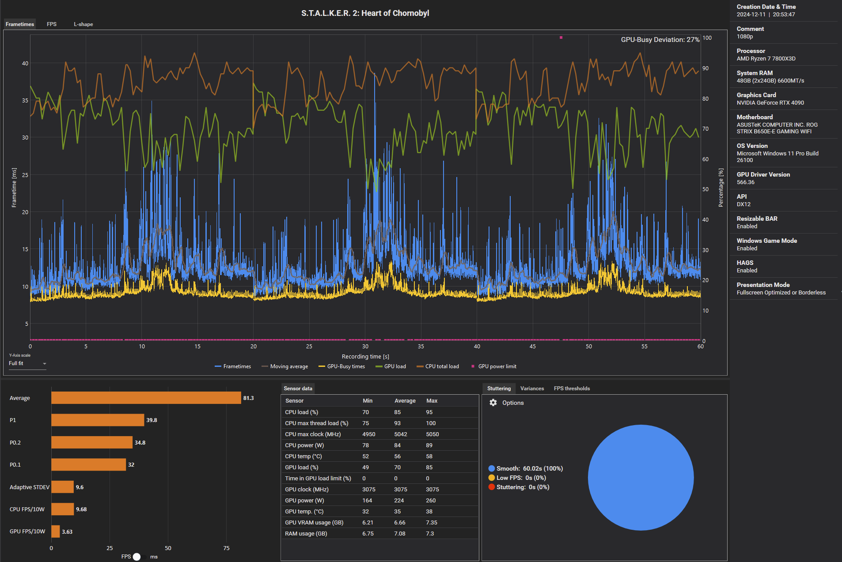Click the 'GPU VRAM usage (GB)' sensor row

click(380, 522)
